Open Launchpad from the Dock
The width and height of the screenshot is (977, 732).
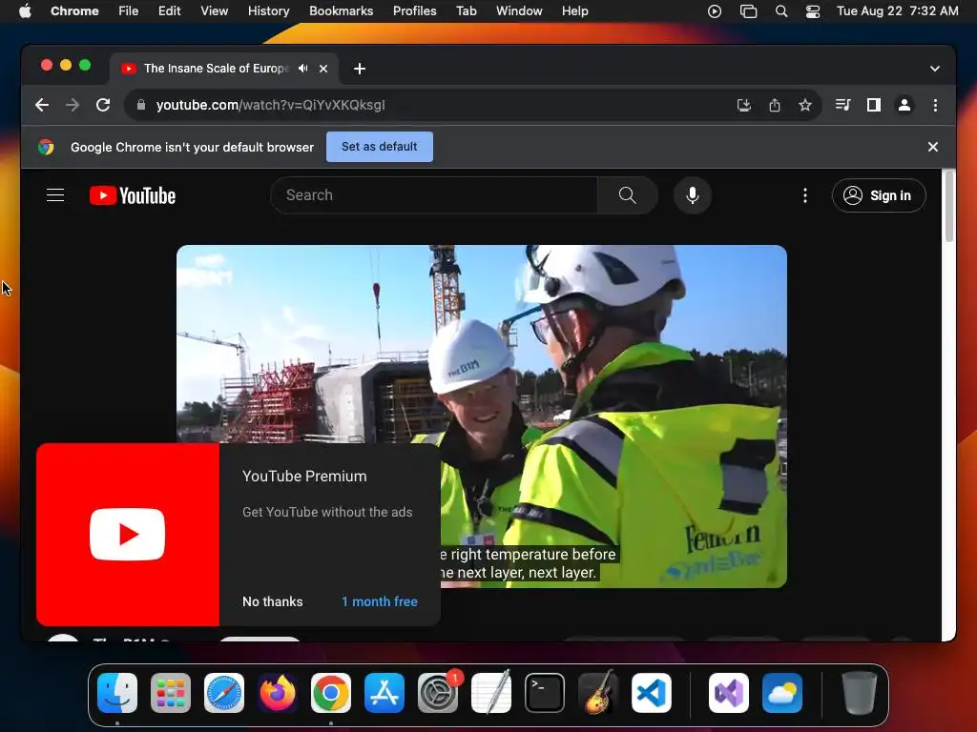(x=171, y=693)
